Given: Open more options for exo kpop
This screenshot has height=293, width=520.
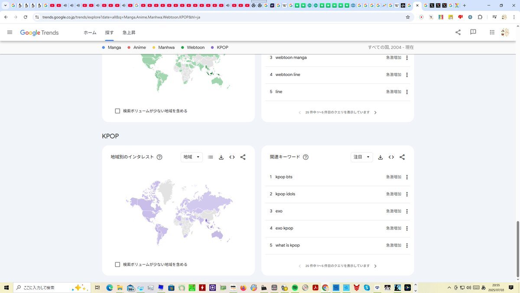Looking at the screenshot, I should click(407, 228).
